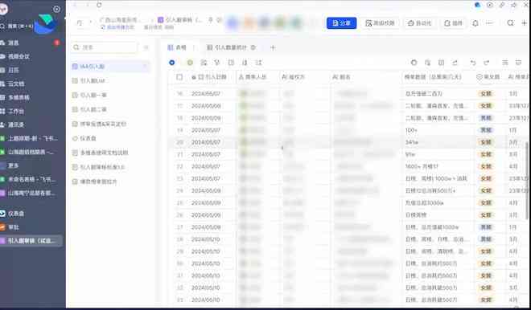Viewport: 531px width, 310px height.
Task: Click the vertical scrollbar of the table
Action: (x=527, y=180)
